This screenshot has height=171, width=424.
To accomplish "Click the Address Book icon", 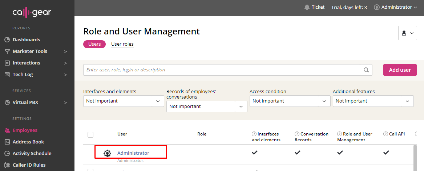I will point(7,142).
